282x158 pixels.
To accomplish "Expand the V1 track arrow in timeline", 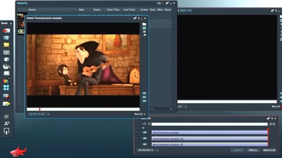I will 137,133.
